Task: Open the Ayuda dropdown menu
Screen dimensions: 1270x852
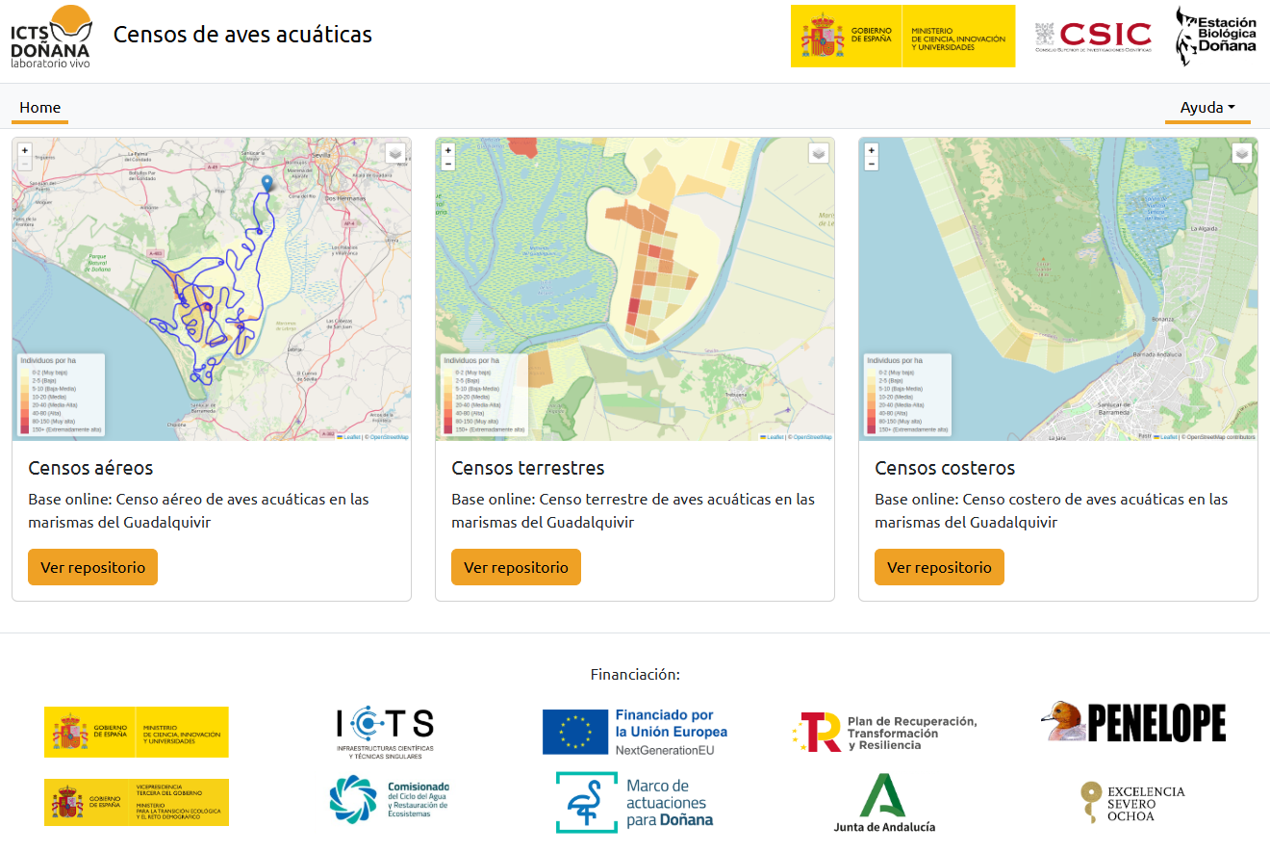Action: (1207, 107)
